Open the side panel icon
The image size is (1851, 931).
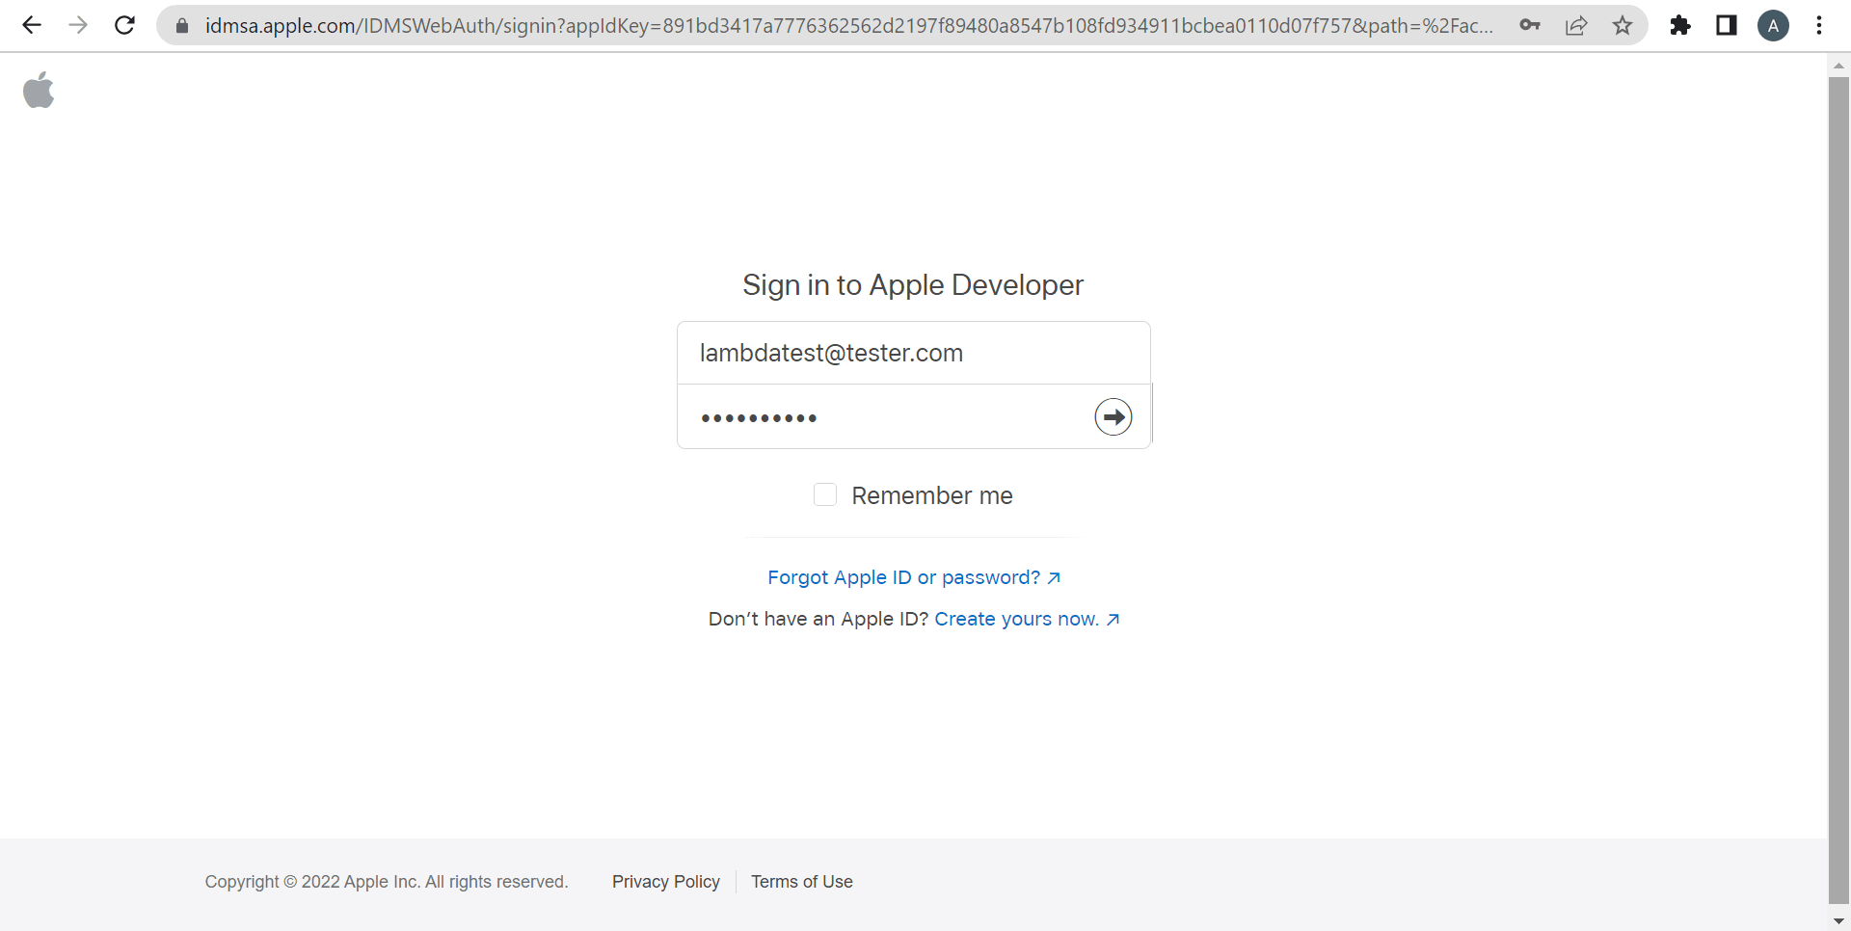coord(1726,25)
